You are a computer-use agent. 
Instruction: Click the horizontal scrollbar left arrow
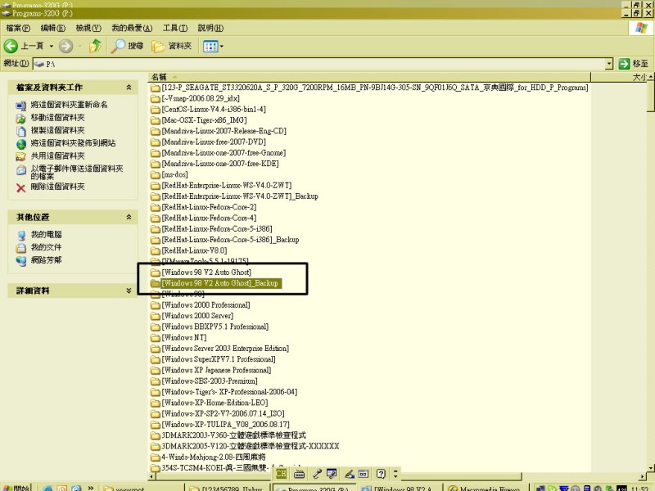(151, 476)
